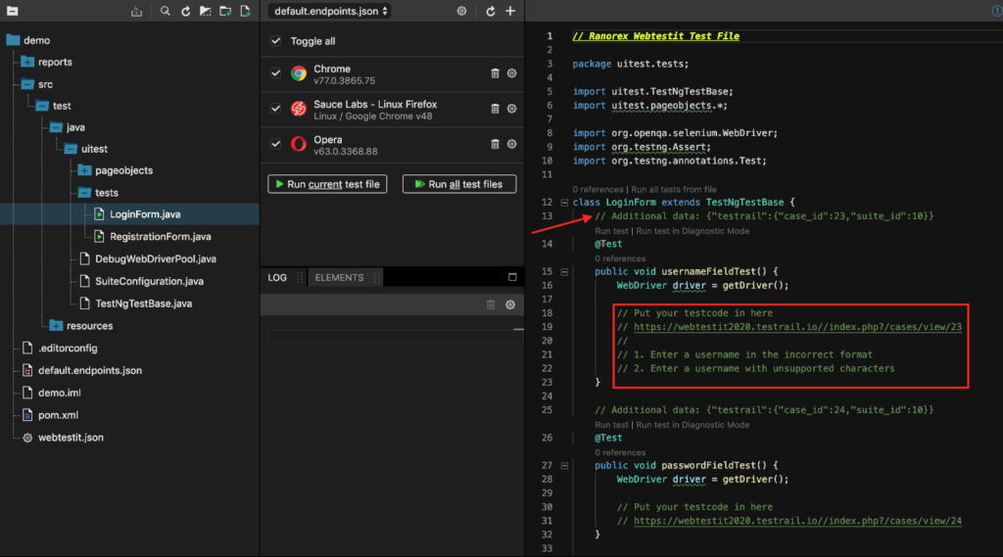The width and height of the screenshot is (1003, 557).
Task: Collapse the java folder
Action: (x=56, y=127)
